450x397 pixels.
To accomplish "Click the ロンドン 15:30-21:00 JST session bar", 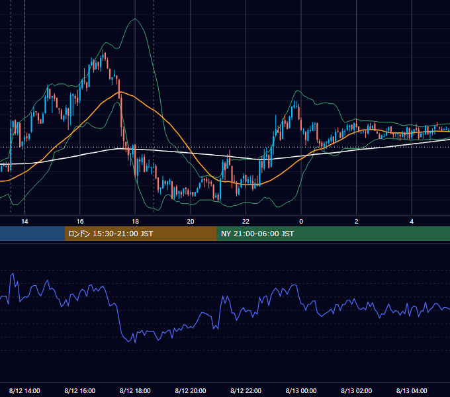I will [x=140, y=234].
